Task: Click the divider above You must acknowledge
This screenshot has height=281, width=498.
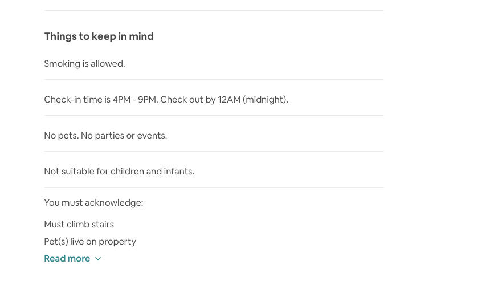Action: [x=214, y=188]
